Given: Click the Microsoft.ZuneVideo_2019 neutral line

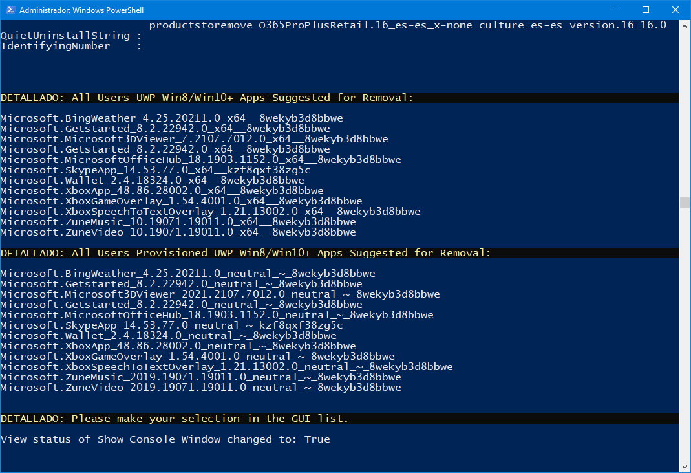Looking at the screenshot, I should (200, 388).
